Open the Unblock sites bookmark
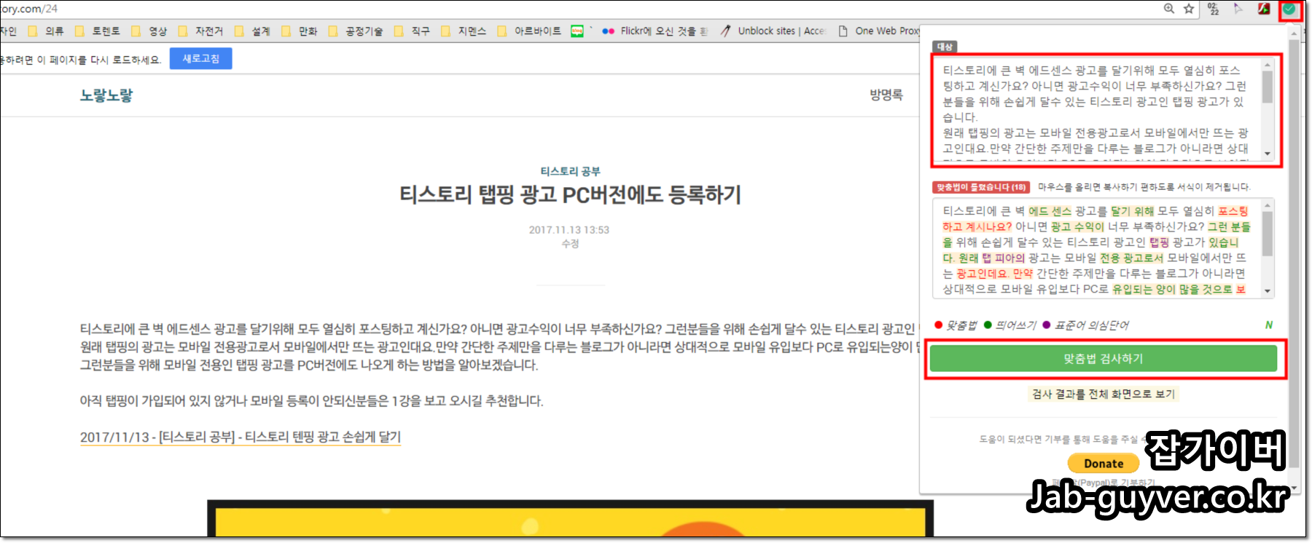This screenshot has width=1312, height=543. pyautogui.click(x=773, y=31)
